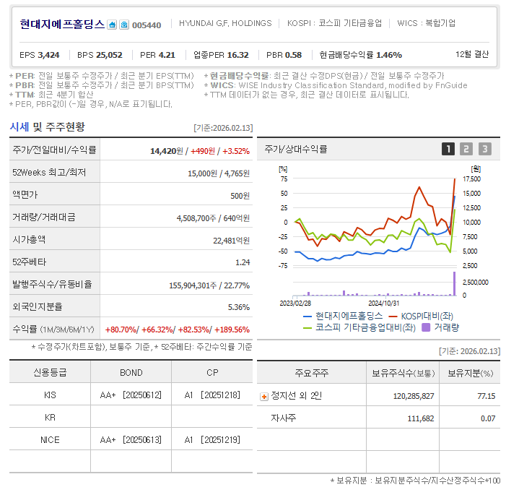506x495 pixels.
Task: Click the 보유주식수(보통) column header
Action: [403, 374]
